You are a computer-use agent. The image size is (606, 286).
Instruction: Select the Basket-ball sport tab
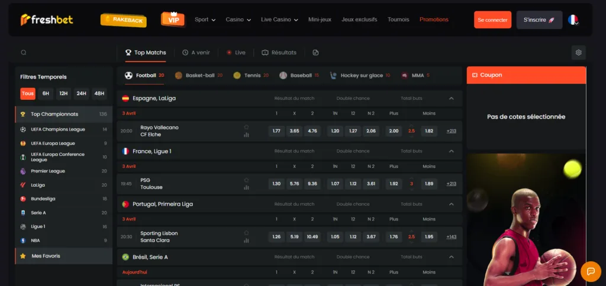pyautogui.click(x=199, y=76)
